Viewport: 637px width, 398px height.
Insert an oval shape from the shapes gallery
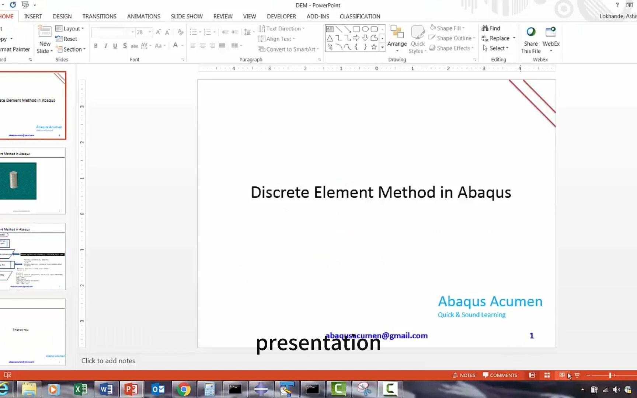click(x=365, y=28)
